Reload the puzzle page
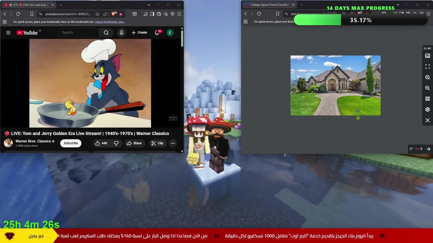Viewport: 433px width, 243px height. coord(259,14)
